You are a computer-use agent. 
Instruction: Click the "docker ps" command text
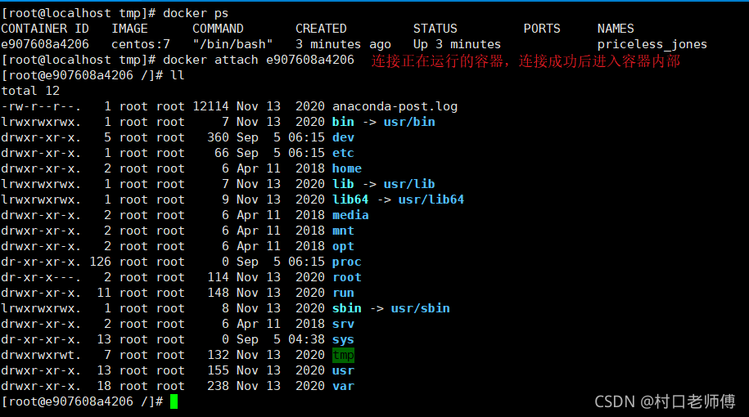[196, 13]
